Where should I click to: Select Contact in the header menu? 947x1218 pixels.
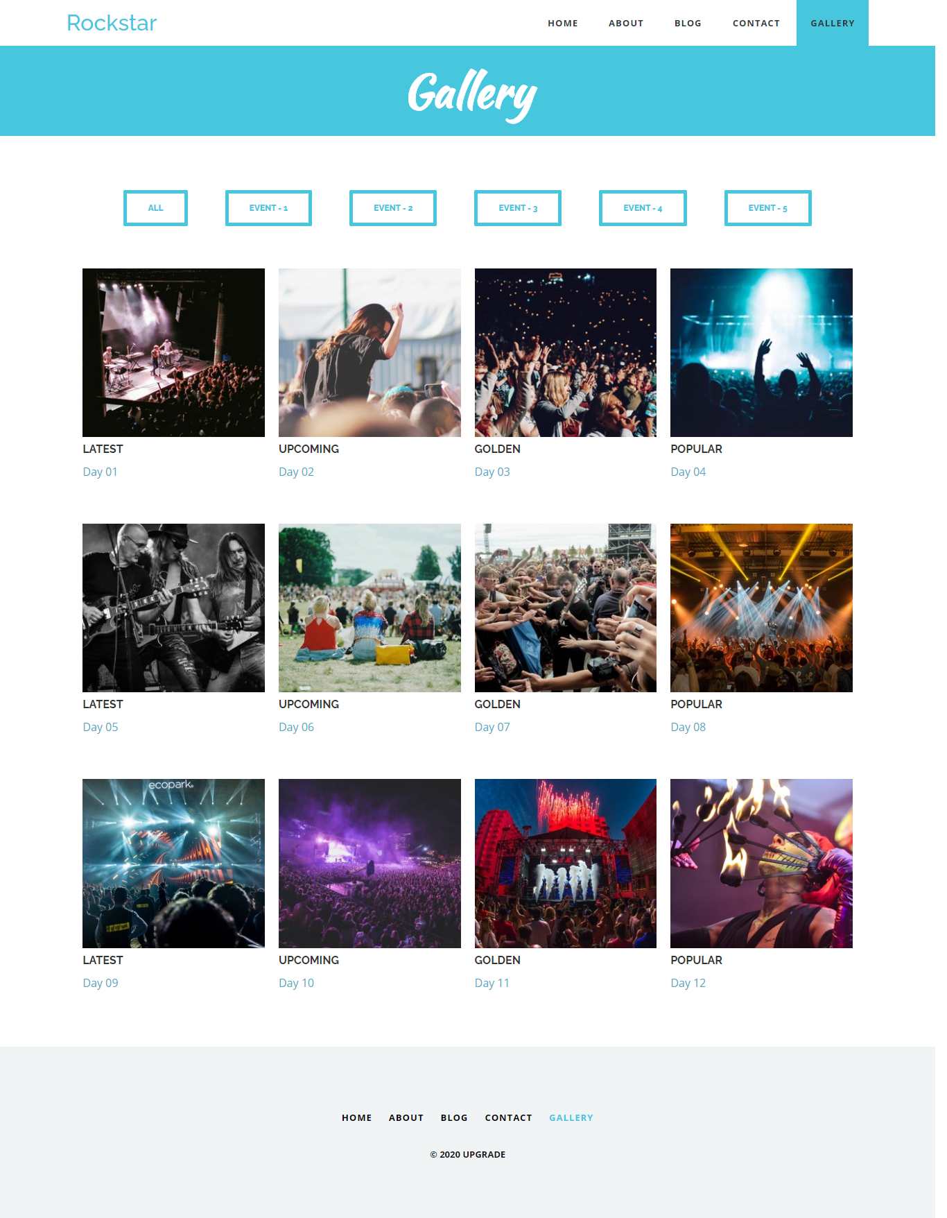(756, 23)
